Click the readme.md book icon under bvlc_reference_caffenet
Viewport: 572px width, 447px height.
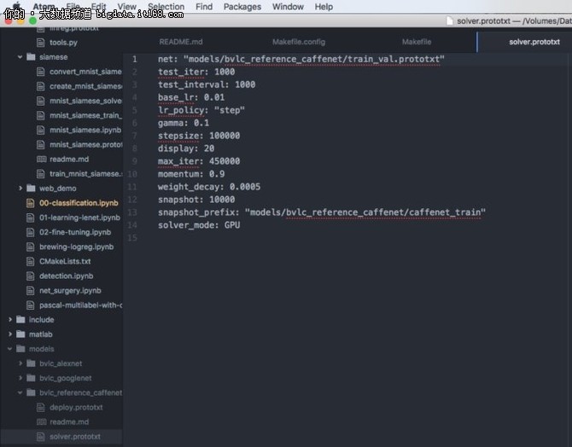pyautogui.click(x=41, y=422)
